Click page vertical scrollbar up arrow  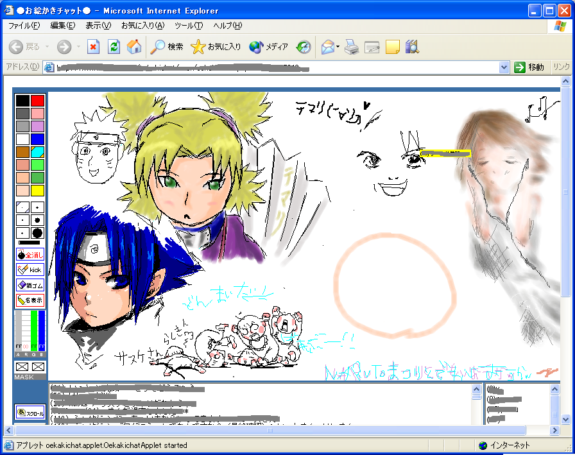[x=565, y=82]
